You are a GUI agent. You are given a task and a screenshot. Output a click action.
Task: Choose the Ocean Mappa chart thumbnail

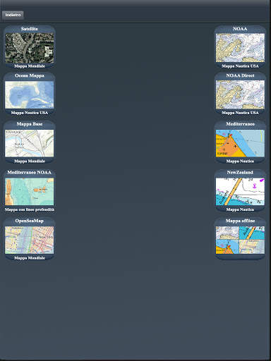coord(30,95)
